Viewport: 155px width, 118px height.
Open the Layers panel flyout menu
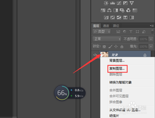(152, 26)
